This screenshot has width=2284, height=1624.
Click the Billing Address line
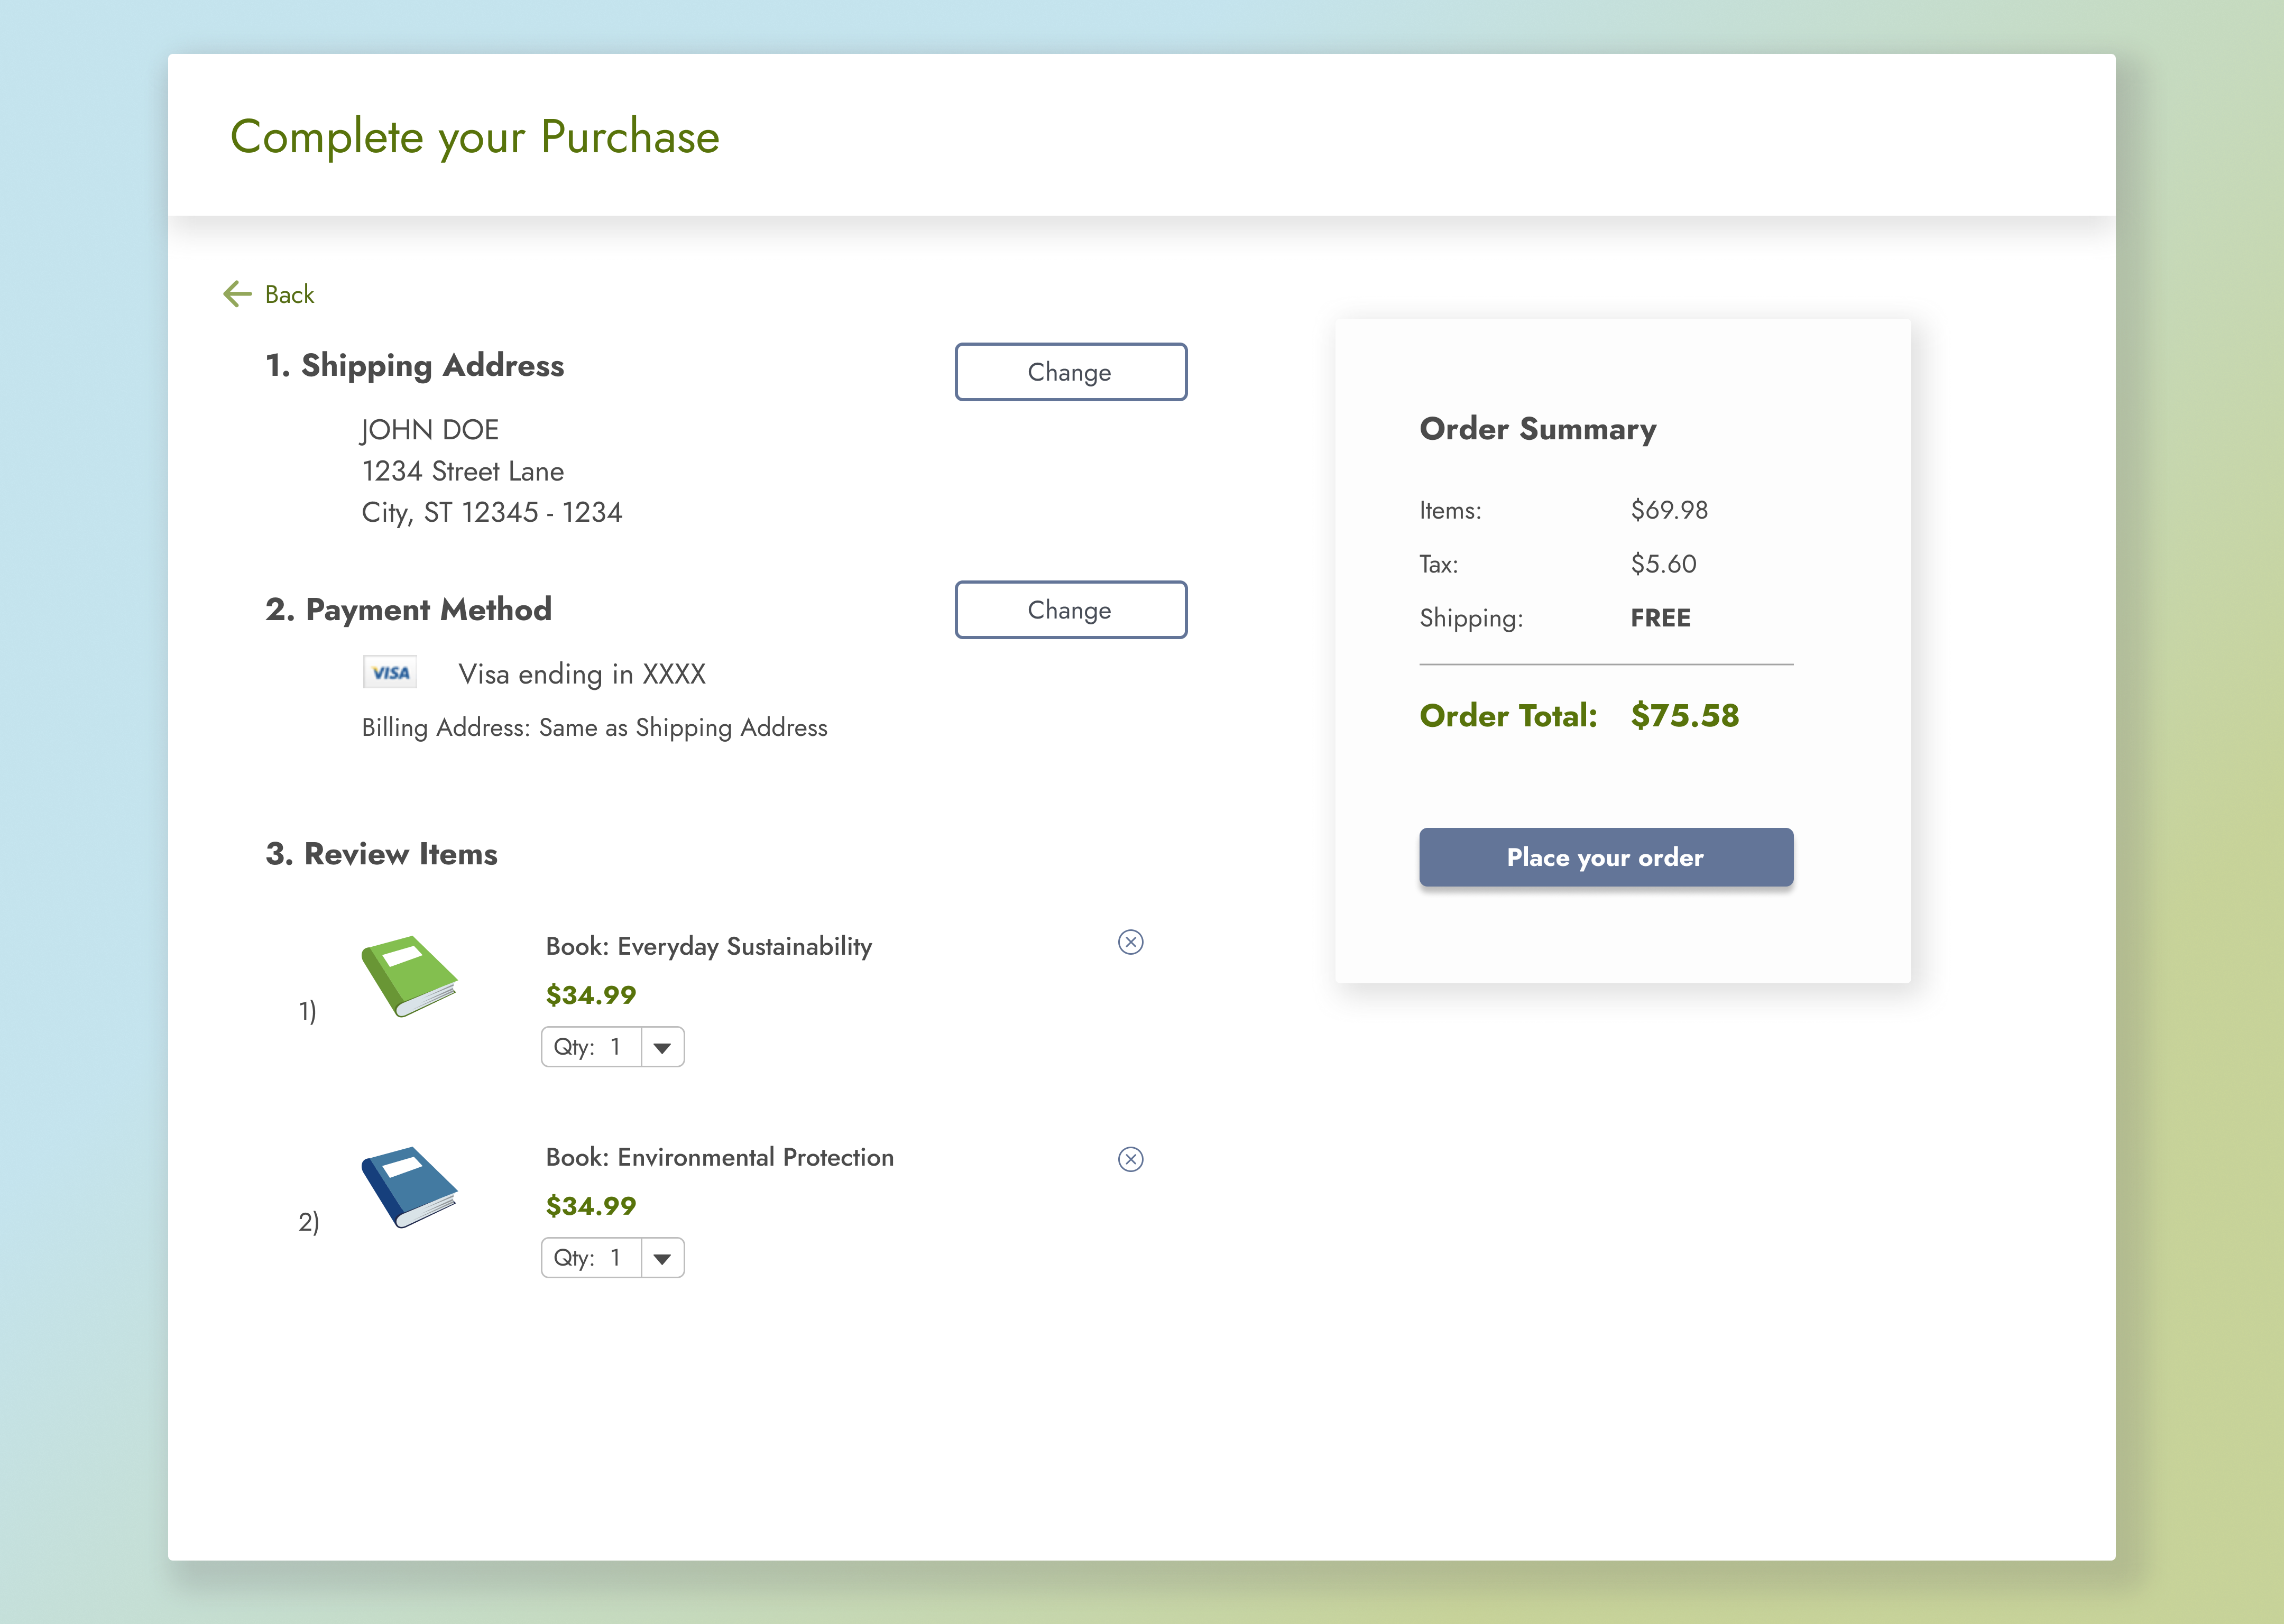[594, 728]
